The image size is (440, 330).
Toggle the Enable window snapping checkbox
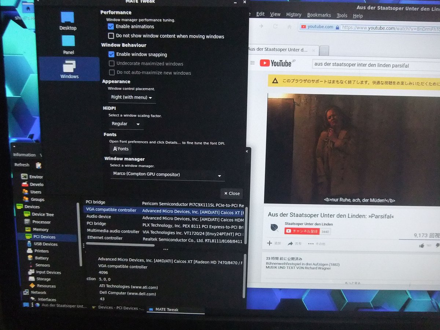point(112,54)
